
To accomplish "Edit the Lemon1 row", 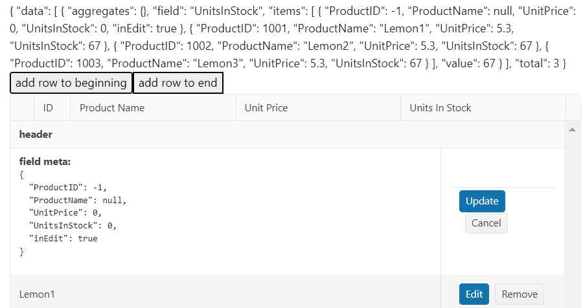I will pyautogui.click(x=474, y=294).
